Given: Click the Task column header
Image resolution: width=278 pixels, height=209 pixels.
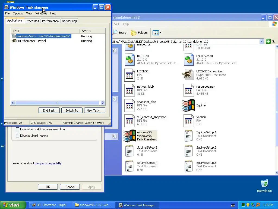Looking at the screenshot, I should click(x=45, y=31).
